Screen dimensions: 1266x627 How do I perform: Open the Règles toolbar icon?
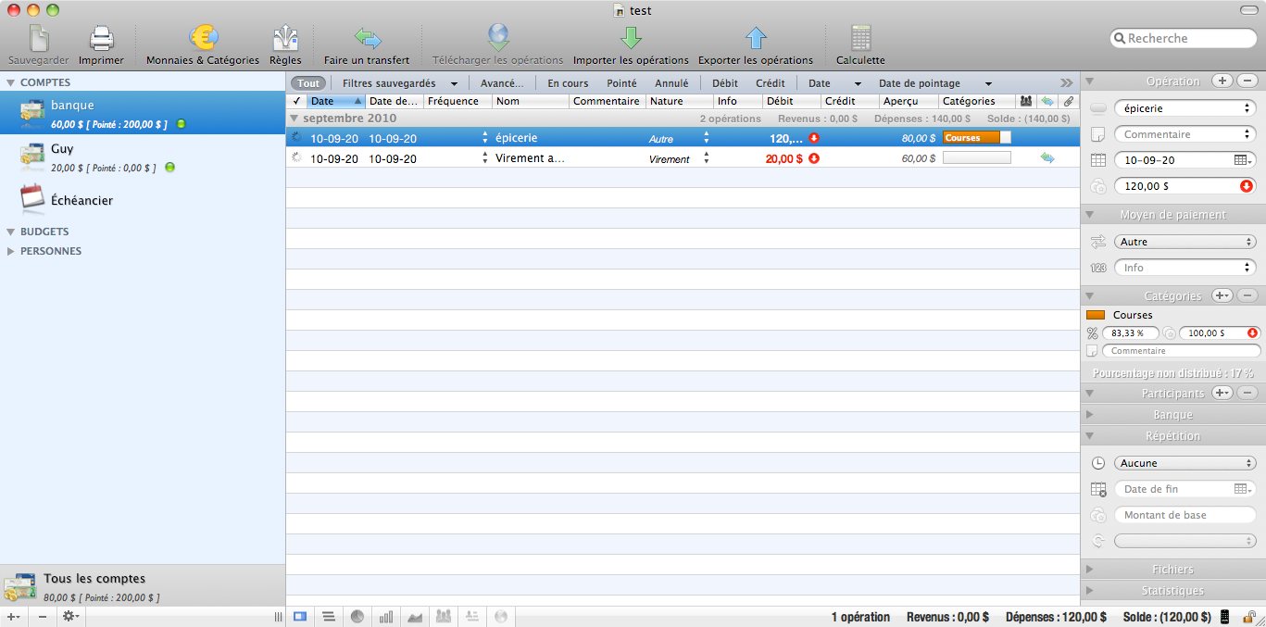click(285, 39)
